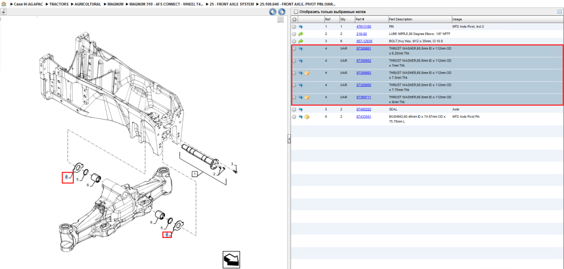Open part number 87400202 link

(x=364, y=109)
